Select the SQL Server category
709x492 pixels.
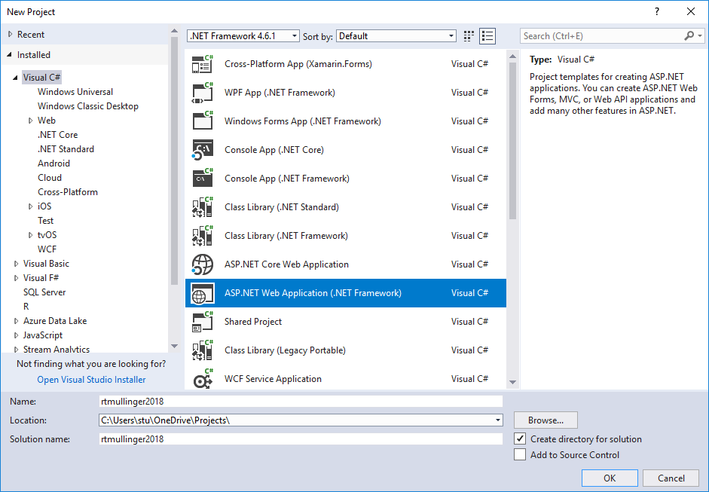point(44,292)
